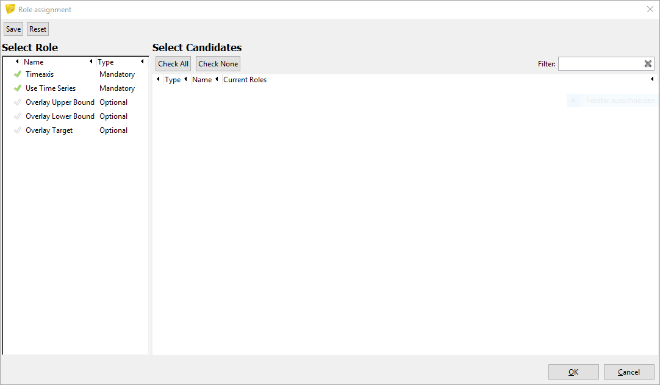This screenshot has width=660, height=385.
Task: Click the arrow at the far right of the candidates header
Action: [x=652, y=79]
